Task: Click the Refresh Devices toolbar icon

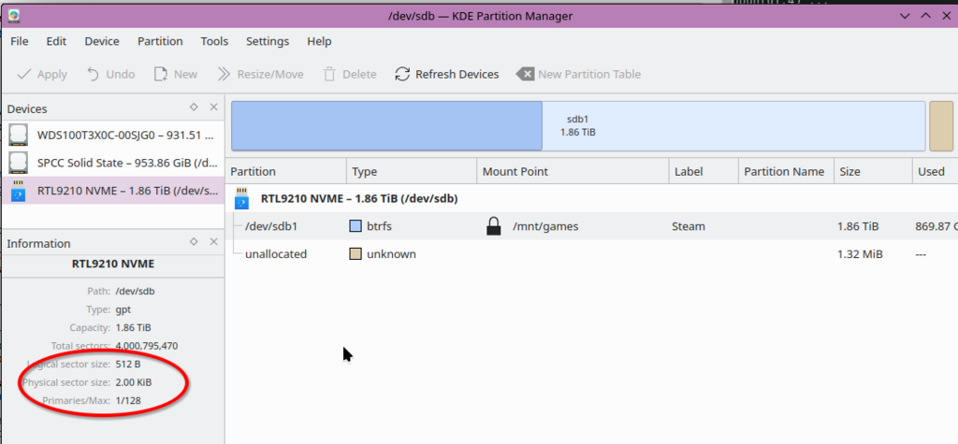Action: [402, 74]
